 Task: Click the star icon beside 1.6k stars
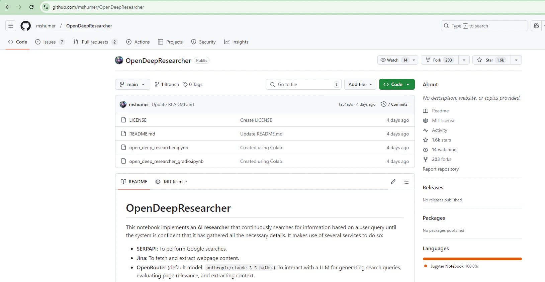pos(426,140)
